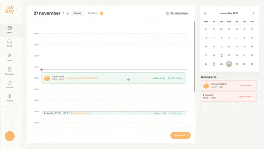
Task: Switch to the Samtal tab
Action: [77, 13]
